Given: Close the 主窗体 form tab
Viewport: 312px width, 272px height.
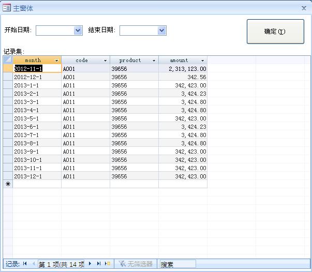Looking at the screenshot, I should point(304,8).
